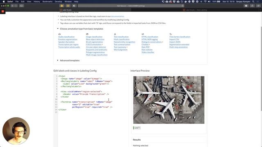Click the webcam video overlay of presenter
262x147 pixels.
[x=16, y=131]
